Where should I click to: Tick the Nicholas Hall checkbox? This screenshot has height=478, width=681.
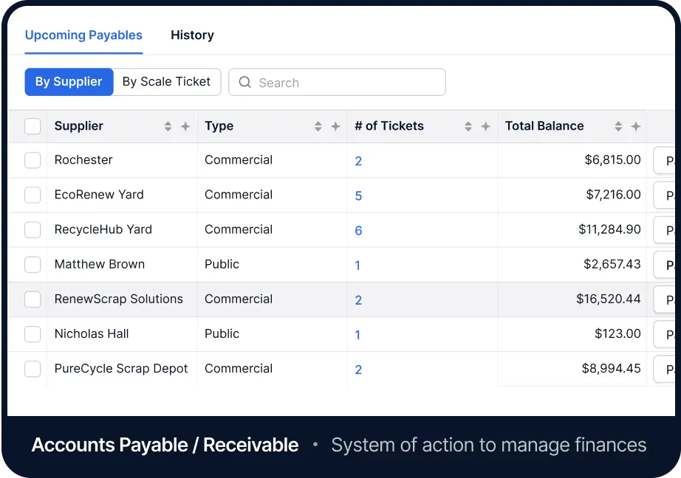tap(32, 334)
